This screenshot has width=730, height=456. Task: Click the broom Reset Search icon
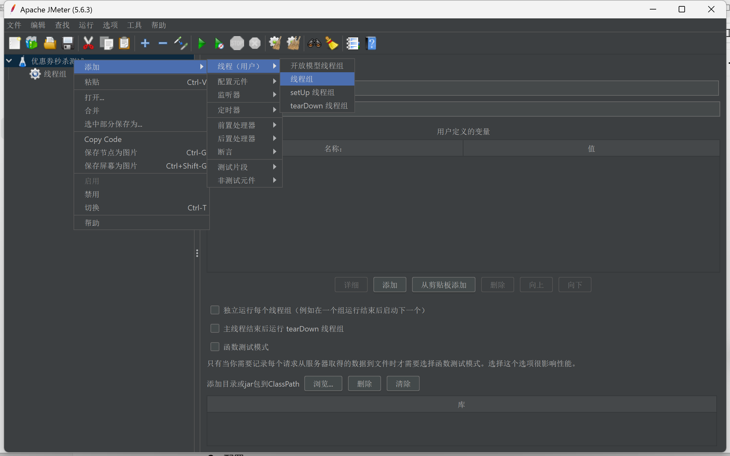[332, 43]
